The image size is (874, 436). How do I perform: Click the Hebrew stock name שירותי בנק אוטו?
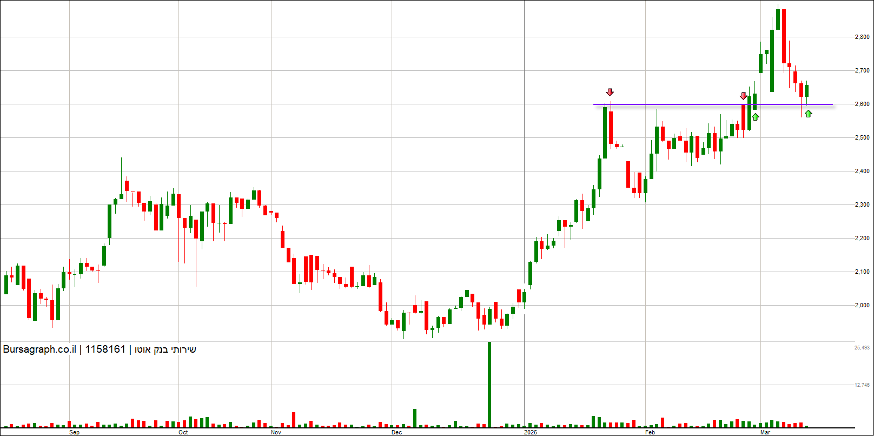click(165, 349)
